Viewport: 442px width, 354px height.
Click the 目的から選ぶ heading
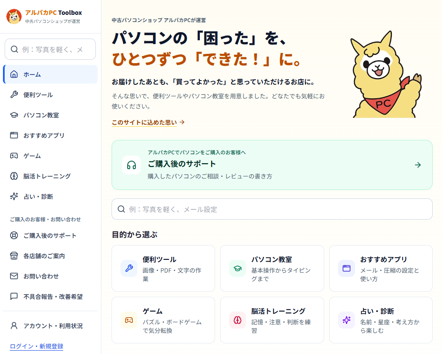pyautogui.click(x=134, y=234)
